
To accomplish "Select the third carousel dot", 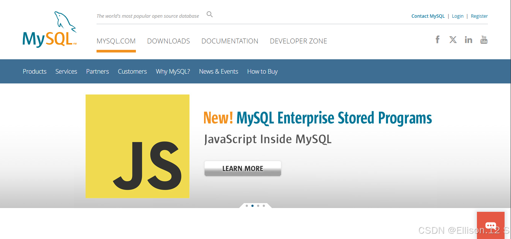I will [258, 206].
